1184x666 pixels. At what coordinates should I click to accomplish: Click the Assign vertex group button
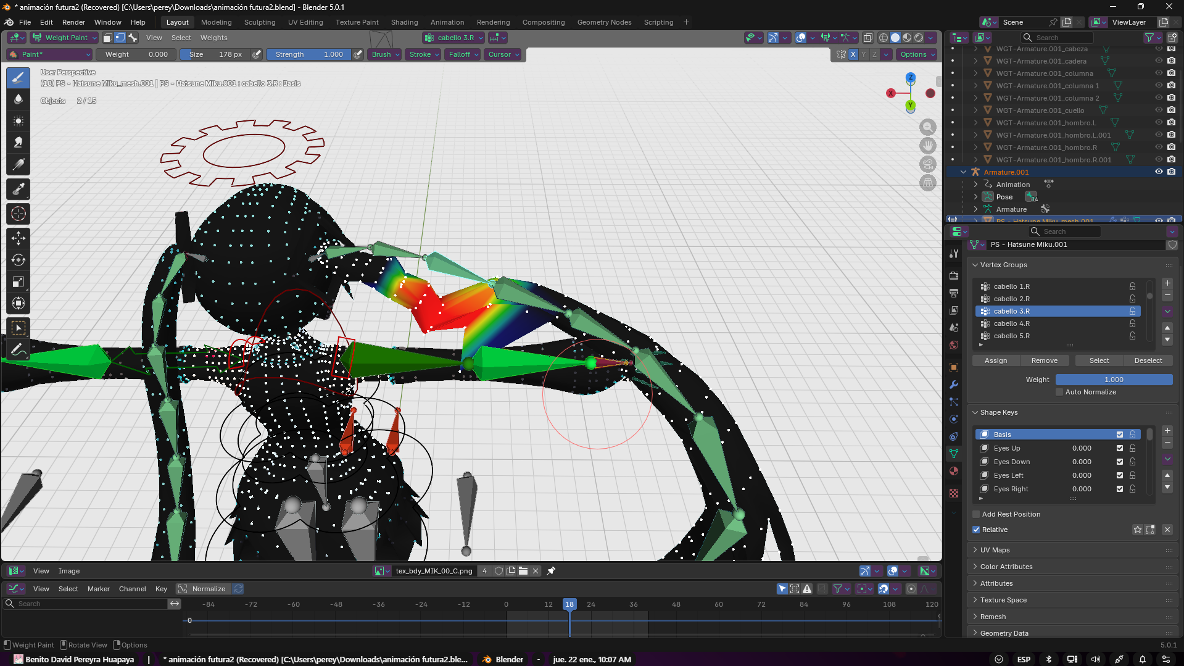[995, 360]
